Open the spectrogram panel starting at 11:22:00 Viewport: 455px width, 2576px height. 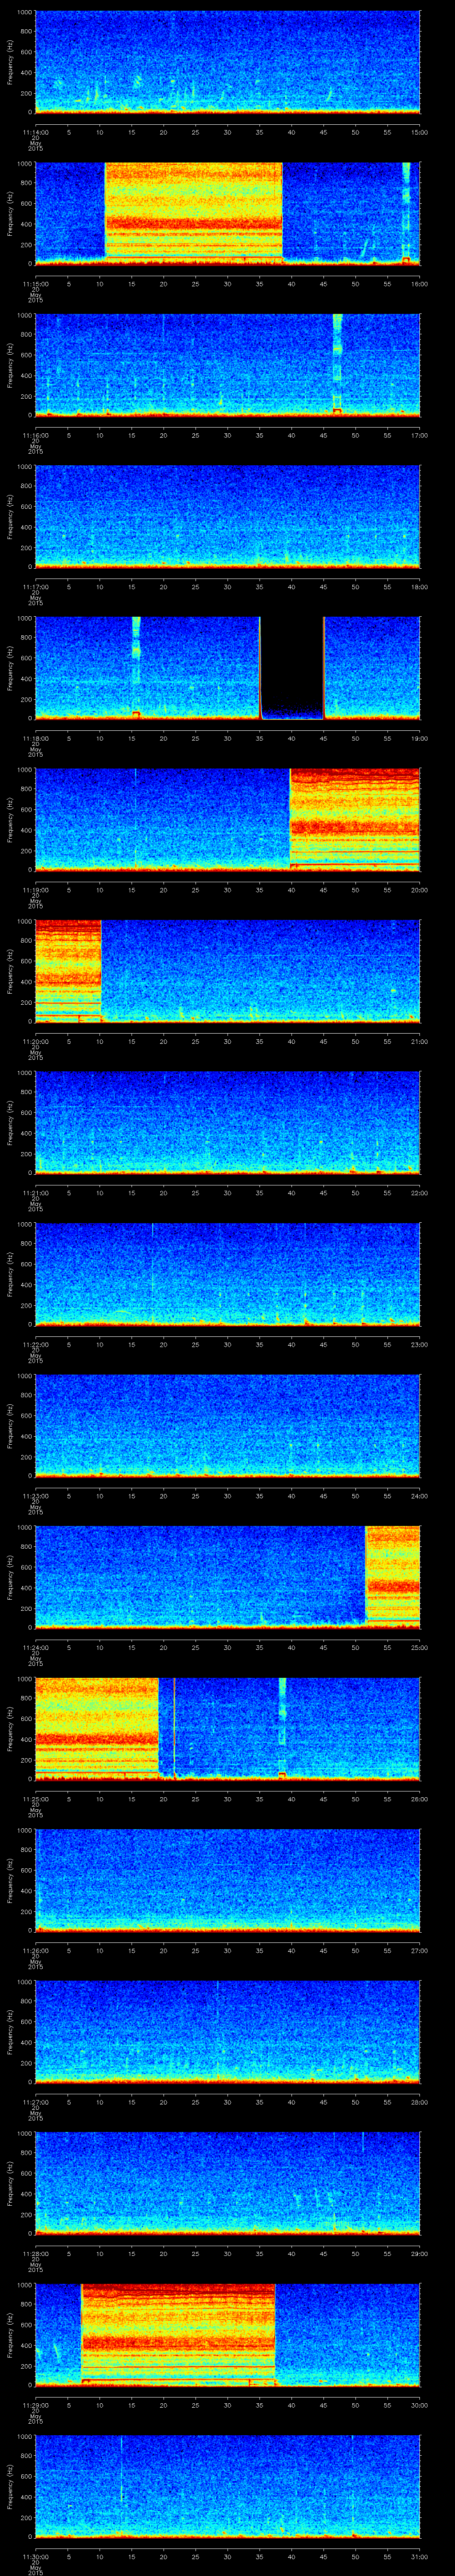228,1274
